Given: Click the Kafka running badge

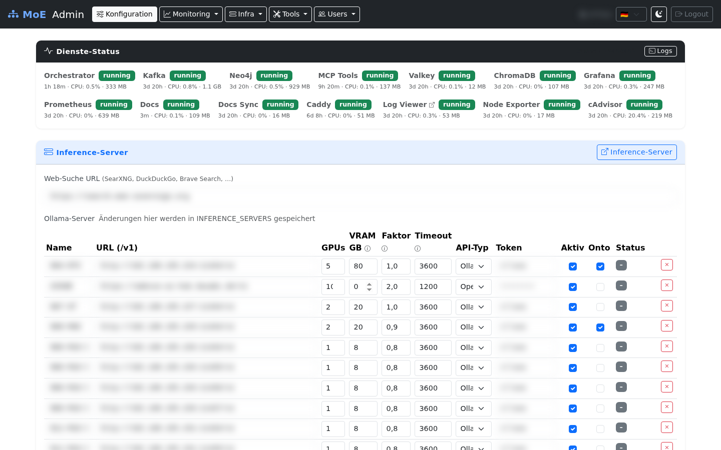Looking at the screenshot, I should pyautogui.click(x=187, y=75).
